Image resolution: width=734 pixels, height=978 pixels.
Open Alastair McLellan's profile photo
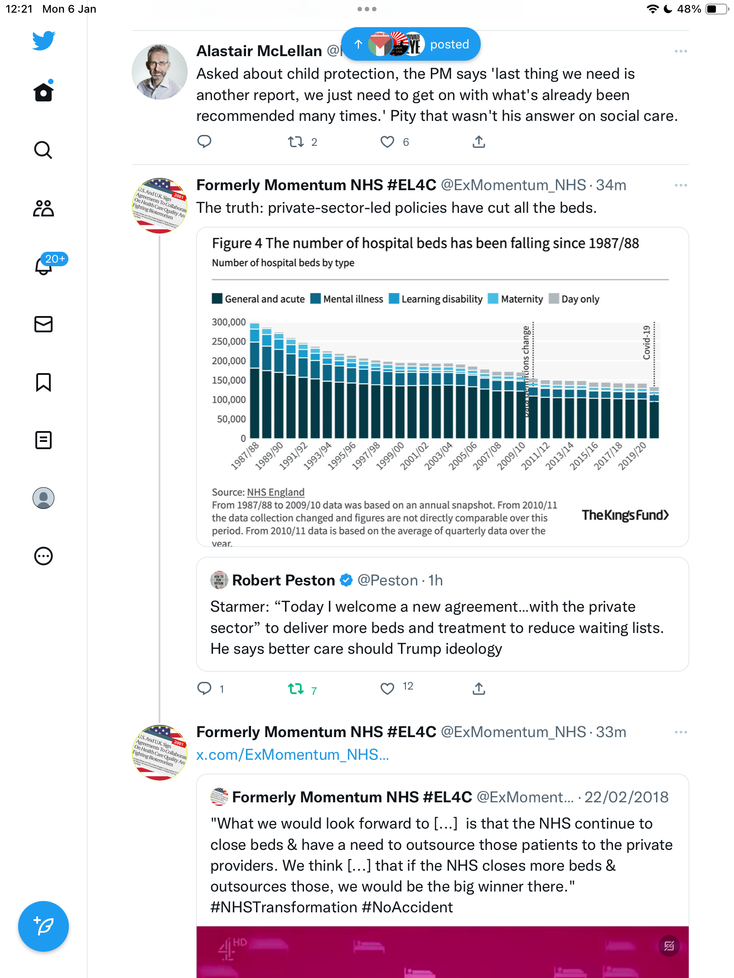tap(159, 72)
